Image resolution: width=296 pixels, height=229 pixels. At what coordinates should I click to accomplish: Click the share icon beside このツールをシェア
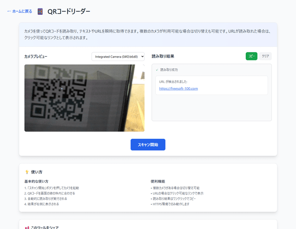pyautogui.click(x=27, y=228)
